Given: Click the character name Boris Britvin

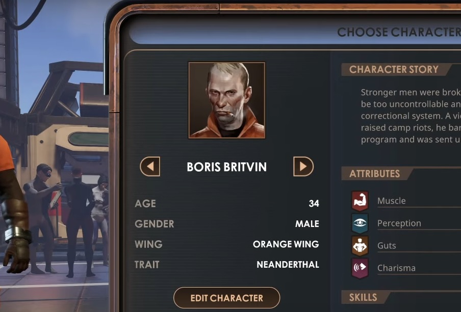Looking at the screenshot, I should (227, 167).
